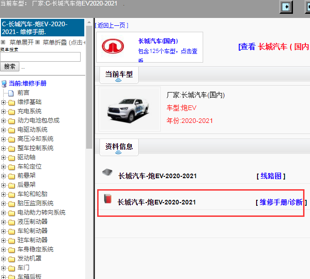Click C-长城汽车-炮EV-2020-2021-维修手册 header

(x=42, y=28)
